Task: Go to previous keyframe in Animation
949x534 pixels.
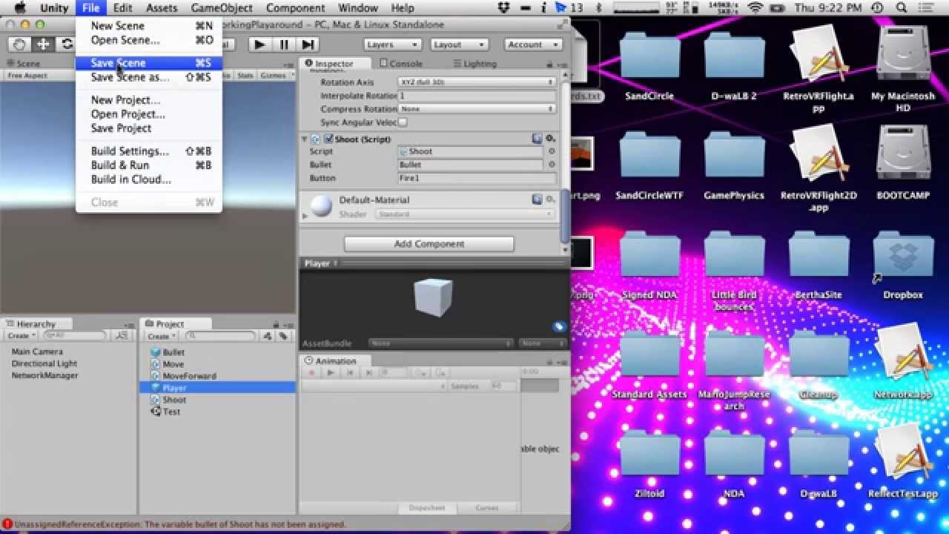Action: (x=349, y=373)
